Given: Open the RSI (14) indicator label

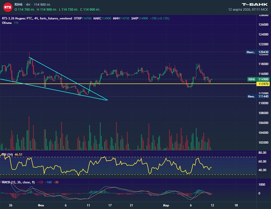Looking at the screenshot, I should (7, 154).
